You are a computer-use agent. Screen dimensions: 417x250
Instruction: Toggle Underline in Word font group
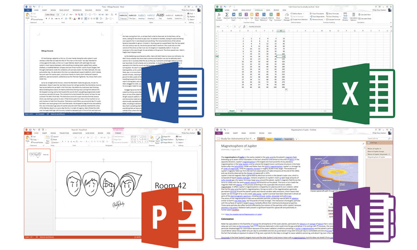point(52,18)
